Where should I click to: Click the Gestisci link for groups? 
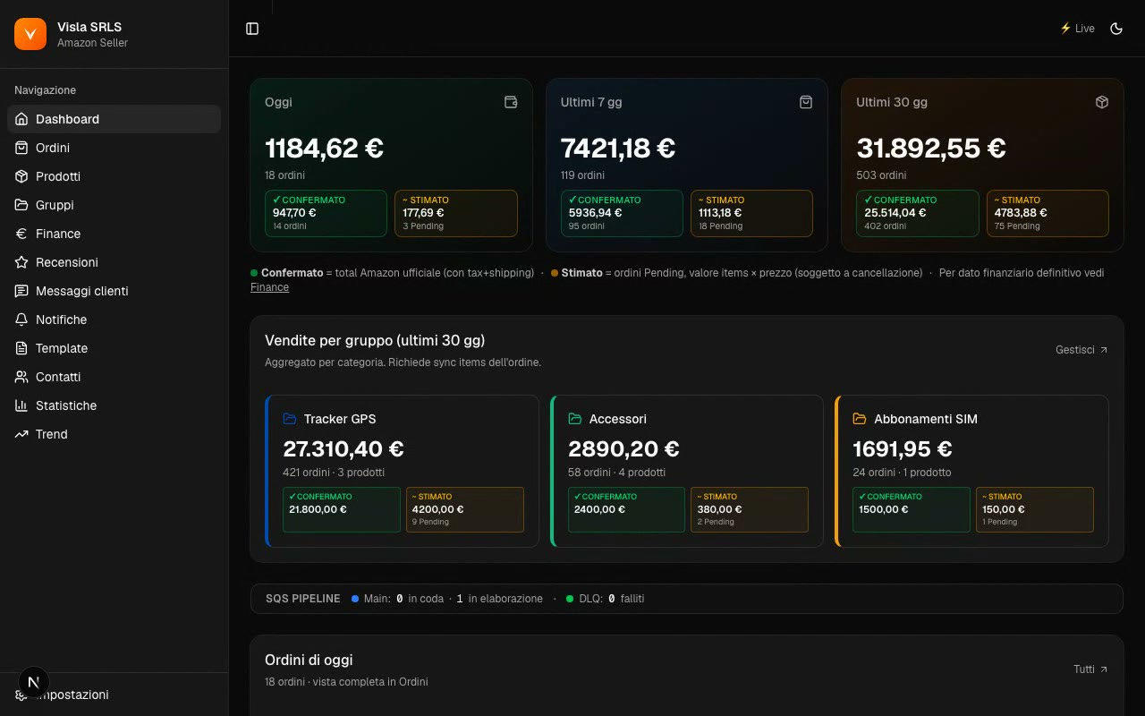[x=1081, y=350]
